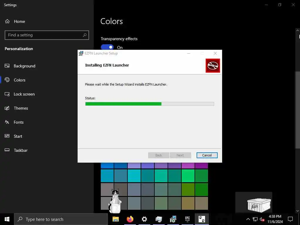Screen dimensions: 300x225
Task: Open Epic Games Launcher from the taskbar
Action: (187, 219)
